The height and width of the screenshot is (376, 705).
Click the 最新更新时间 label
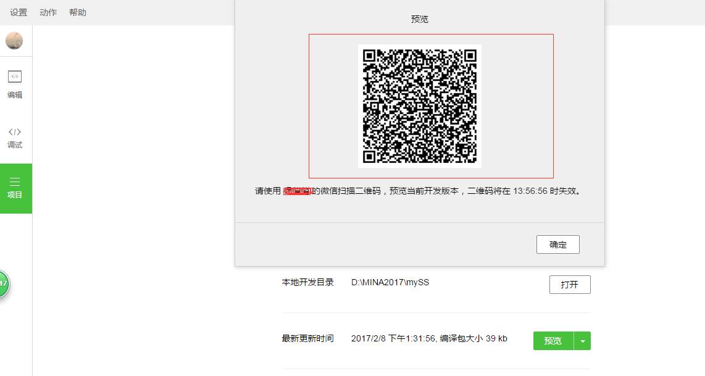click(307, 339)
